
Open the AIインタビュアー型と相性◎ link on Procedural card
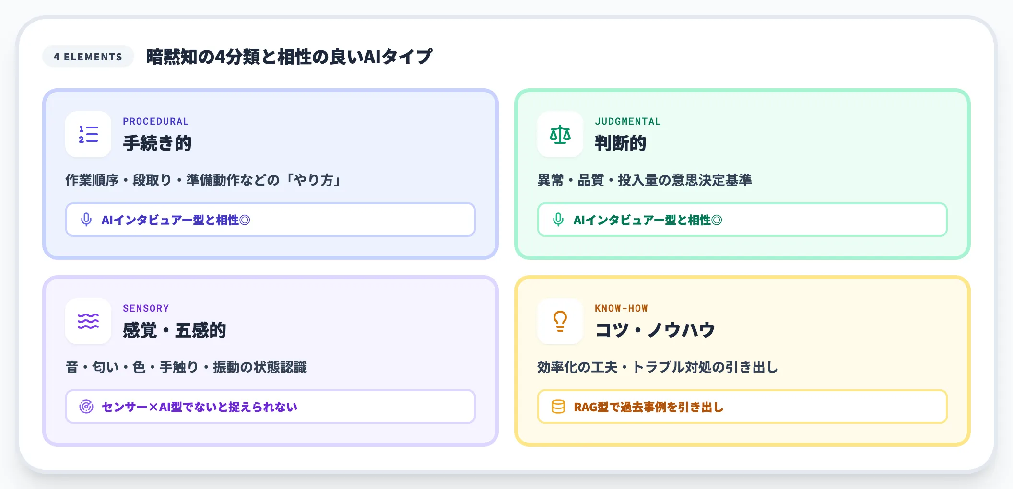[176, 220]
